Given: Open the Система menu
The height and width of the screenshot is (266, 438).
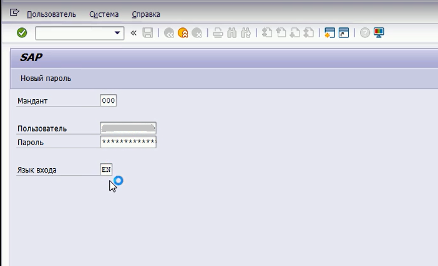Looking at the screenshot, I should tap(104, 14).
